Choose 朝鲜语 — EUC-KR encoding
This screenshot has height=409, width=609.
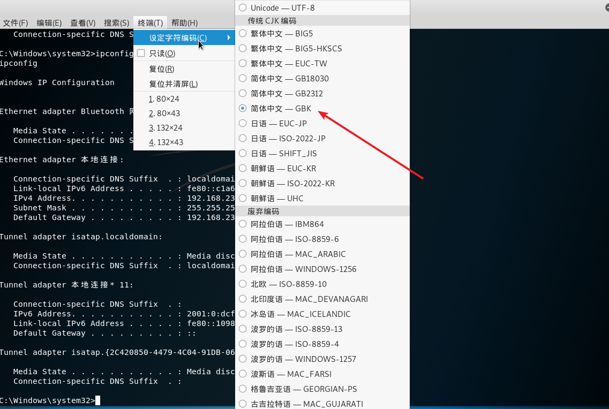[x=283, y=169]
